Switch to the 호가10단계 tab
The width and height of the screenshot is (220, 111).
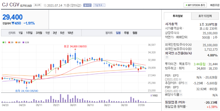click(x=205, y=16)
